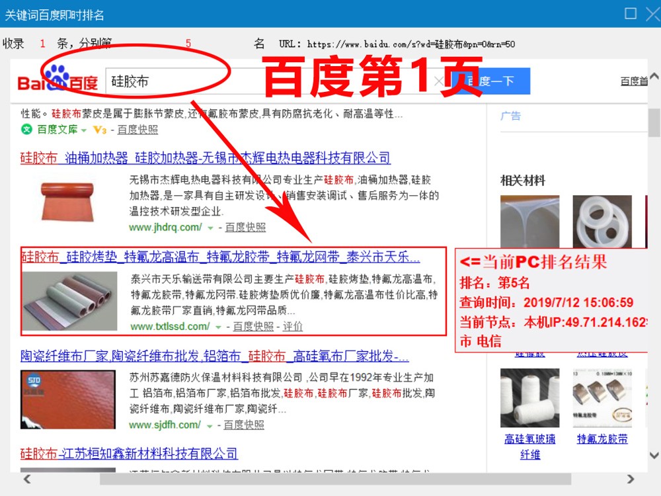Visit the www.txtlssd.com/ URL link
661x496 pixels.
(170, 327)
